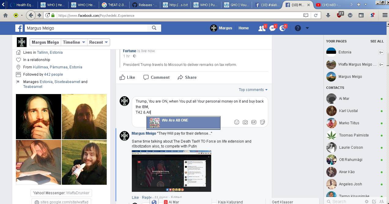Open Messenger messages icon
The width and height of the screenshot is (389, 204).
pyautogui.click(x=272, y=28)
